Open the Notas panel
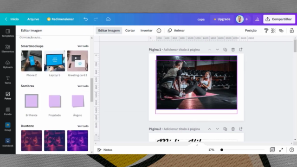The width and height of the screenshot is (297, 167). coord(105,150)
